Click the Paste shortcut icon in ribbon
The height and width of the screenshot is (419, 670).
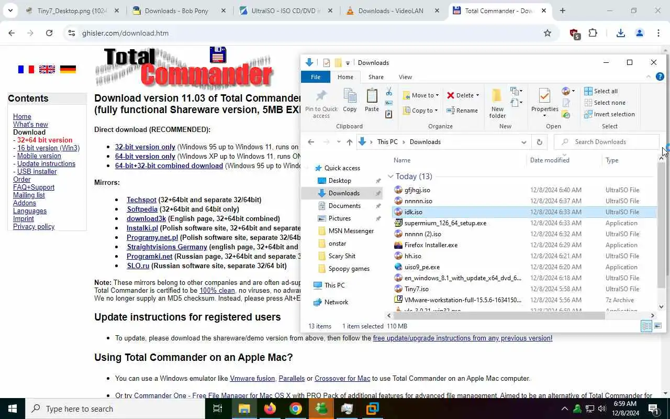coord(389,114)
